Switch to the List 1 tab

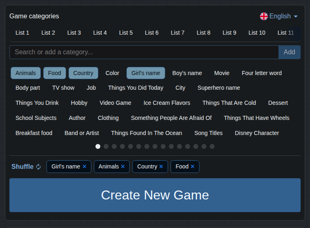(22, 33)
